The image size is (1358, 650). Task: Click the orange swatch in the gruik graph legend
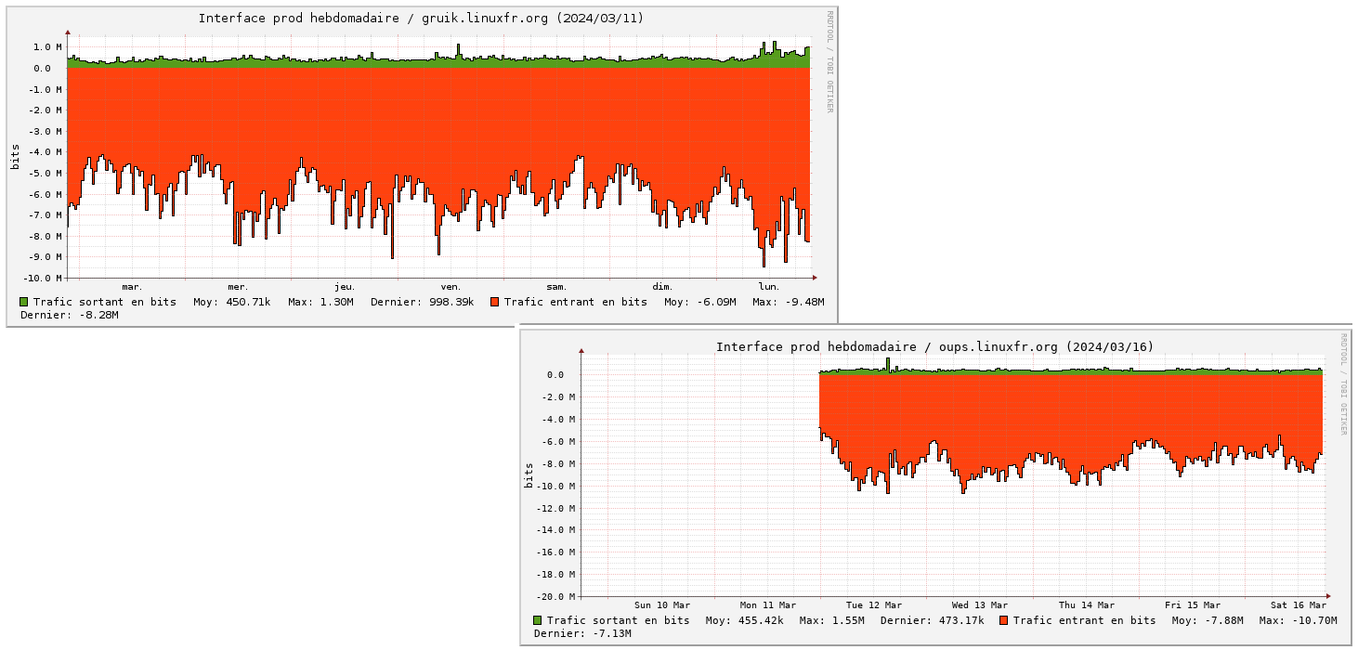(x=494, y=302)
